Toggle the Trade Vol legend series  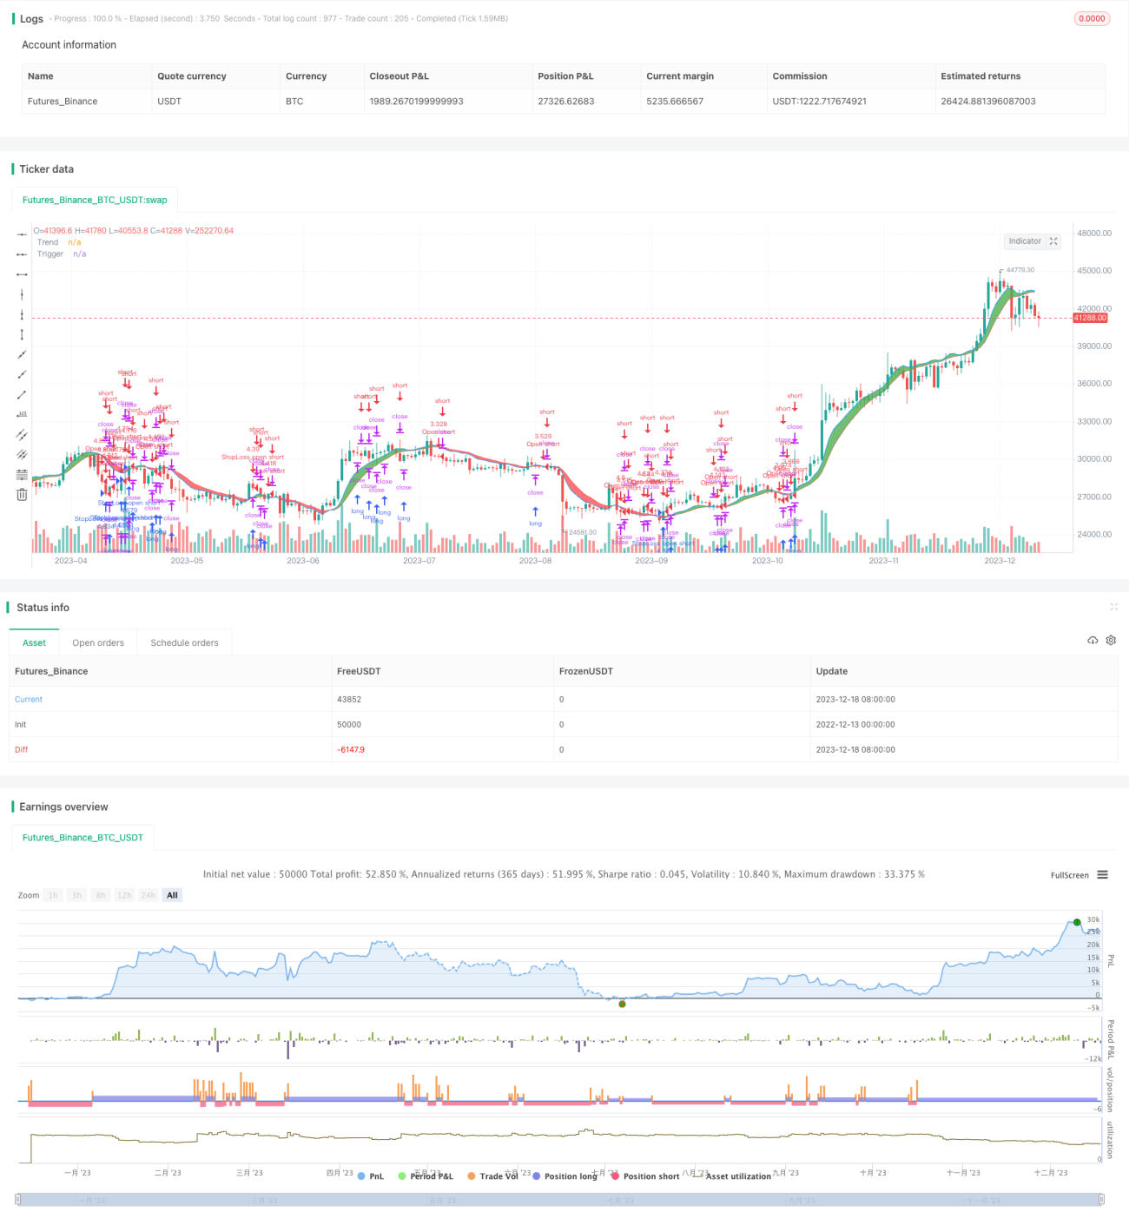point(492,1176)
